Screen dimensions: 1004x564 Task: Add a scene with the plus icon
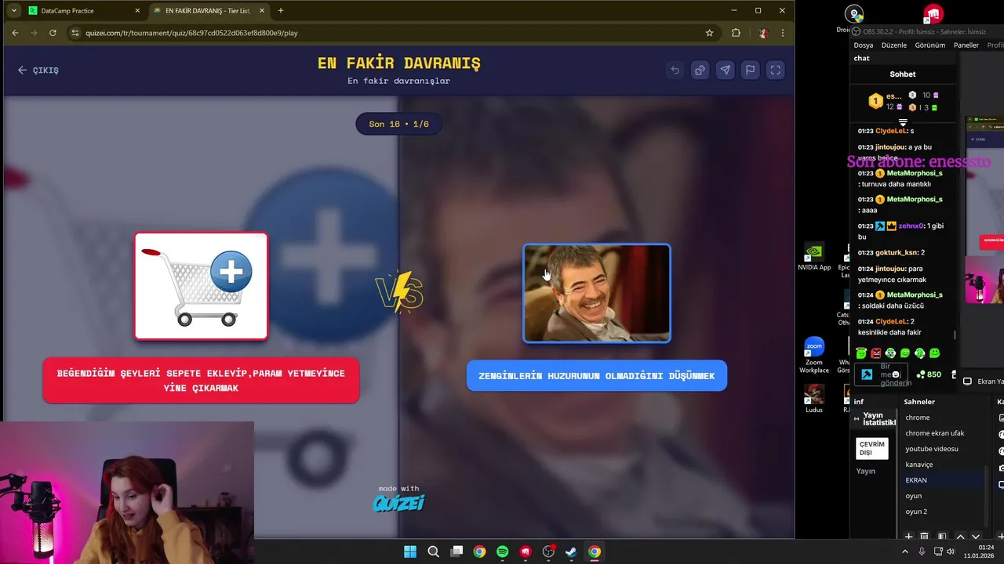pyautogui.click(x=908, y=537)
